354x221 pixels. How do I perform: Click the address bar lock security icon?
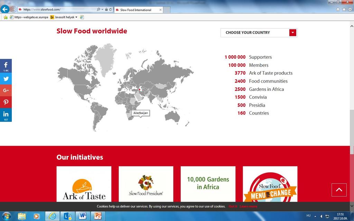point(106,9)
